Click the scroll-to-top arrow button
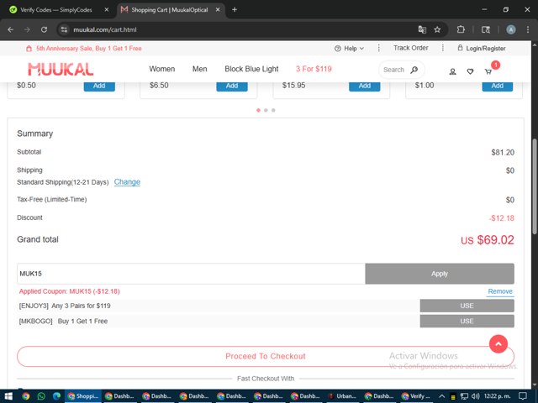538x403 pixels. pyautogui.click(x=498, y=343)
